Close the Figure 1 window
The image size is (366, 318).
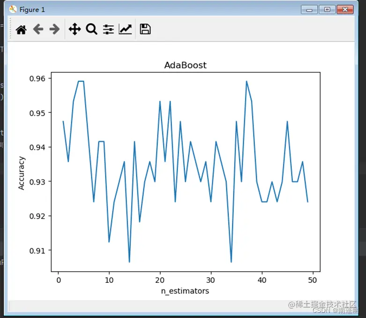click(345, 9)
